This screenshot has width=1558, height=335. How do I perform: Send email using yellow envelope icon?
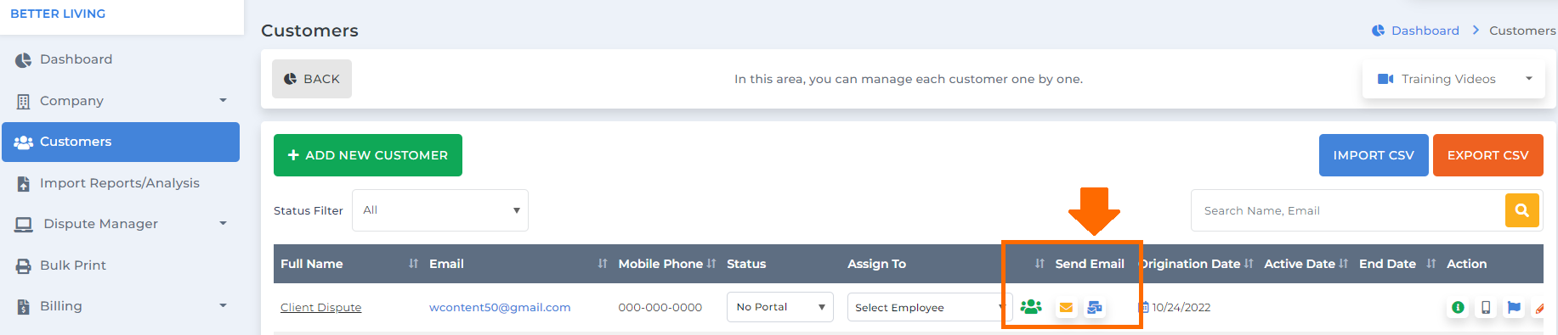click(1066, 308)
